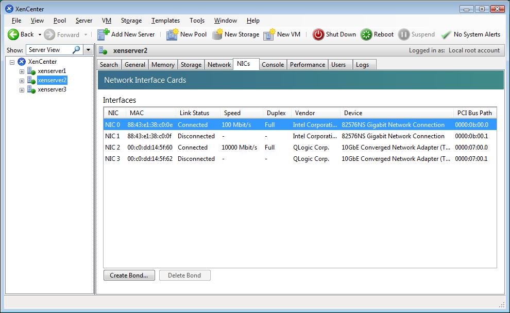
Task: Select the NIC 2 QLogic row
Action: 299,148
